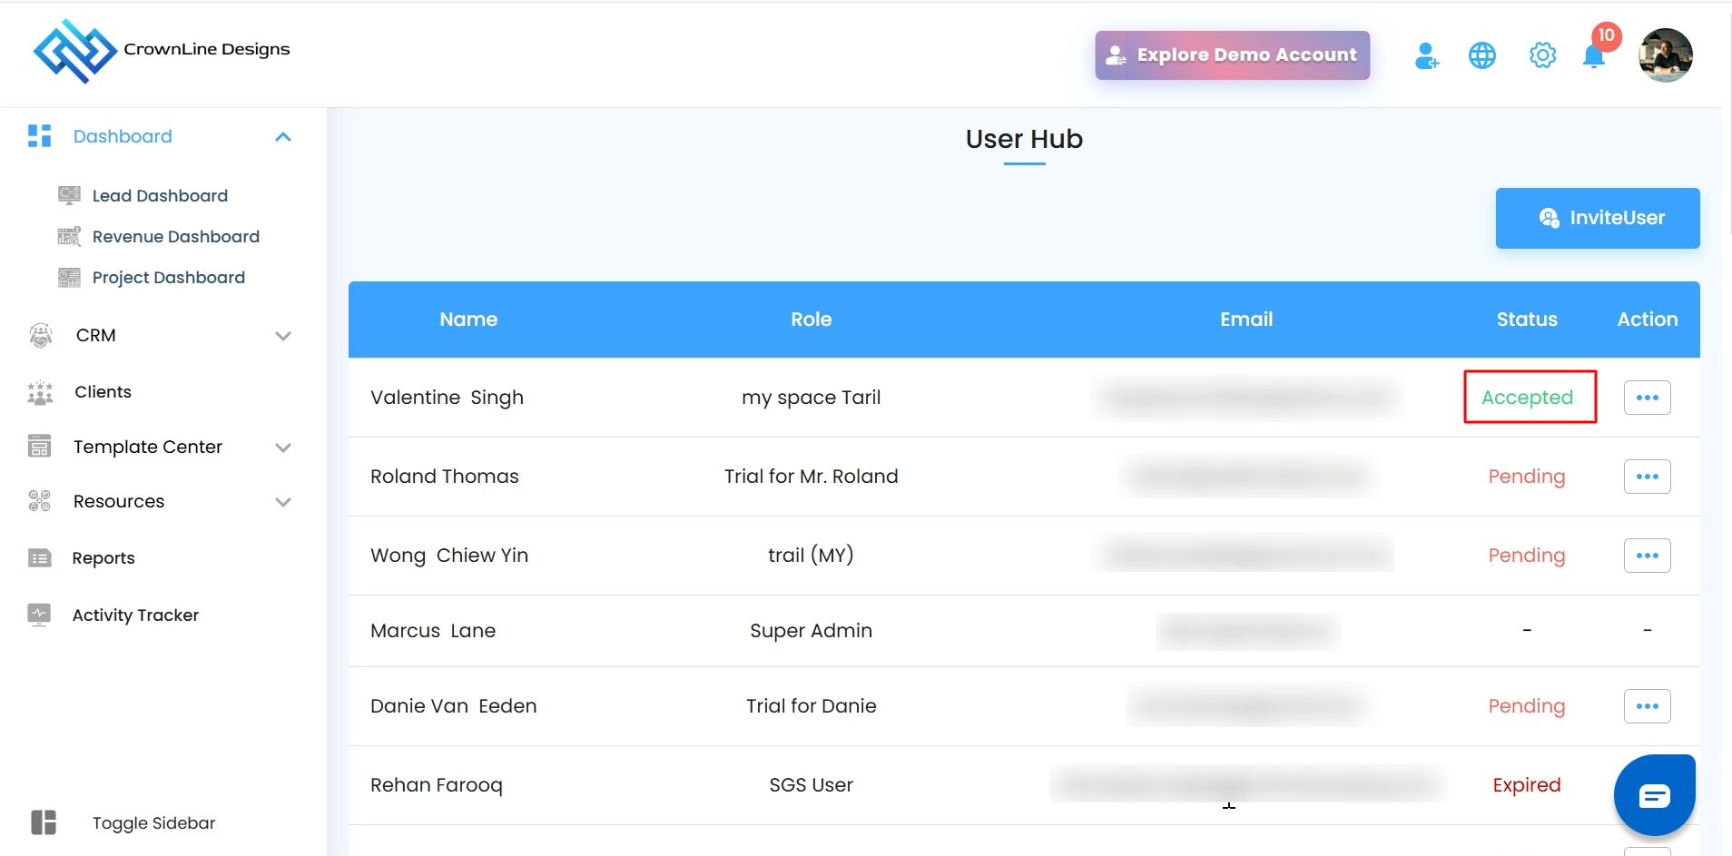Open the settings gear icon
Image resolution: width=1732 pixels, height=856 pixels.
tap(1542, 56)
